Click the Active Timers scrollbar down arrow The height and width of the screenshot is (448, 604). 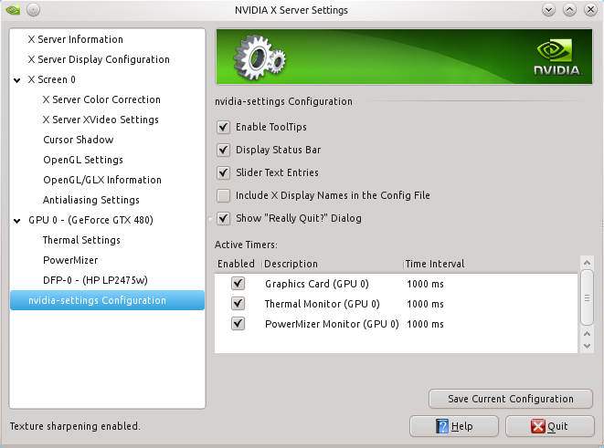[587, 346]
